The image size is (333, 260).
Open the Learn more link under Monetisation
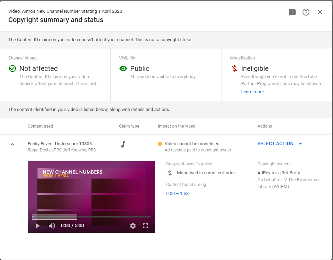click(252, 92)
